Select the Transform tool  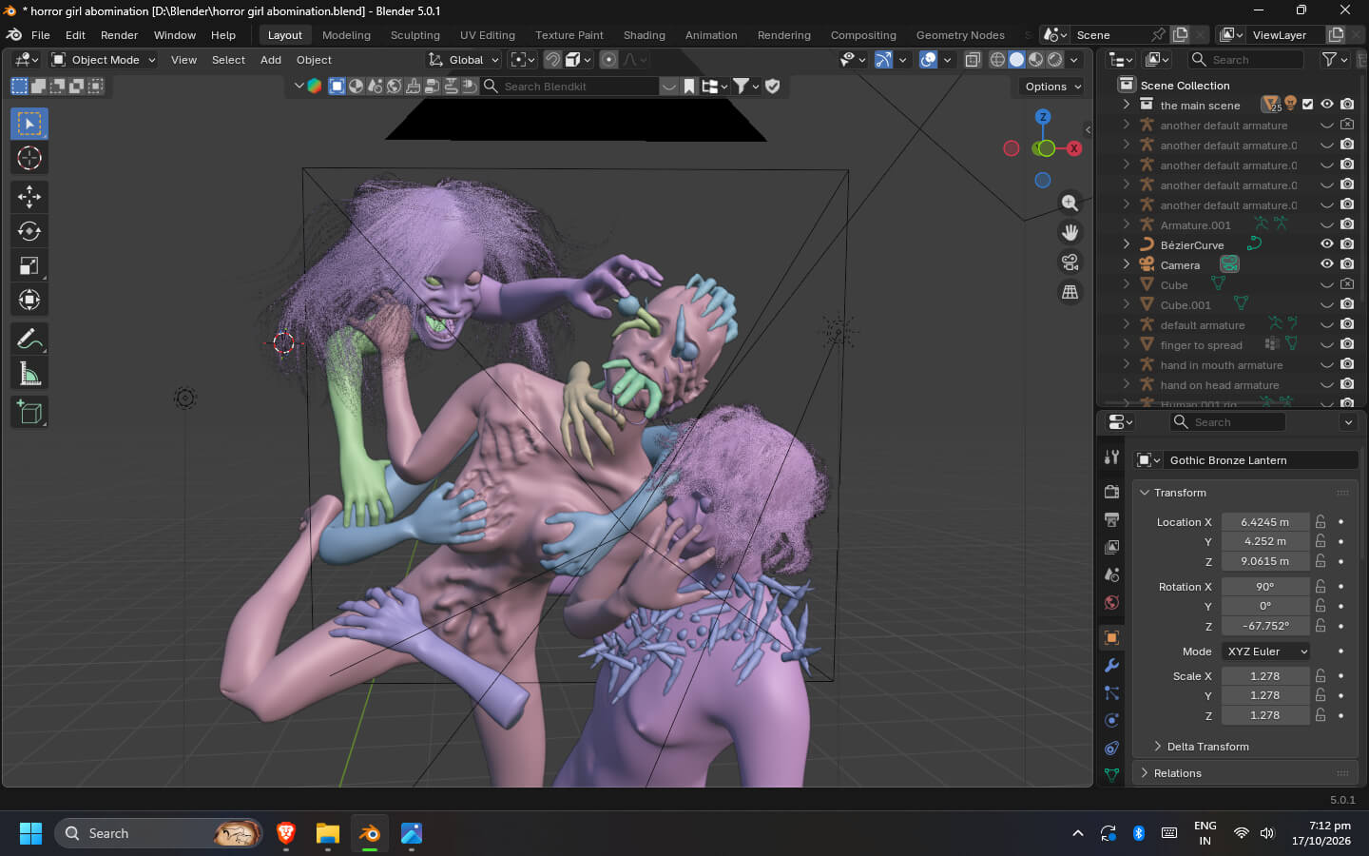[29, 300]
